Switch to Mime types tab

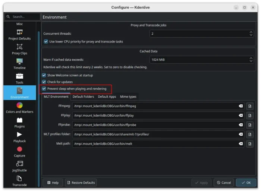128,97
